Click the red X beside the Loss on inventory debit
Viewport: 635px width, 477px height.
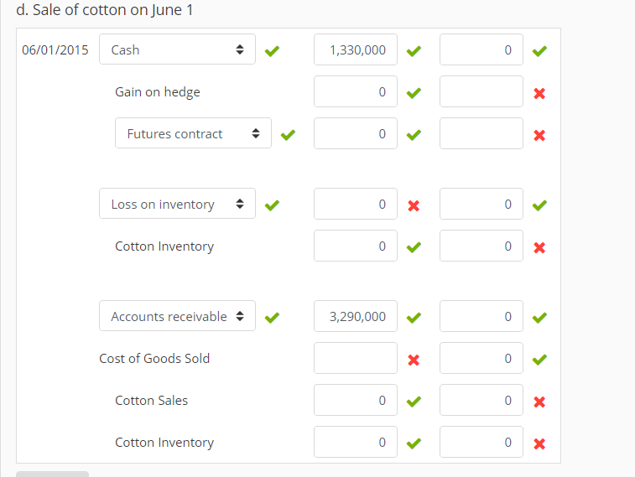pyautogui.click(x=414, y=205)
